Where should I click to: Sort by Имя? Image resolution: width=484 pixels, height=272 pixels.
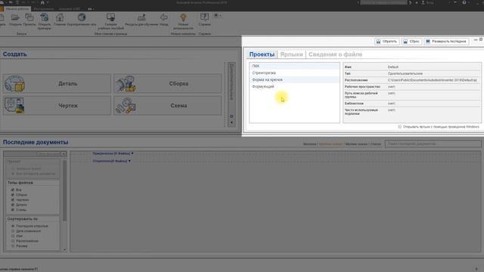tap(13, 236)
